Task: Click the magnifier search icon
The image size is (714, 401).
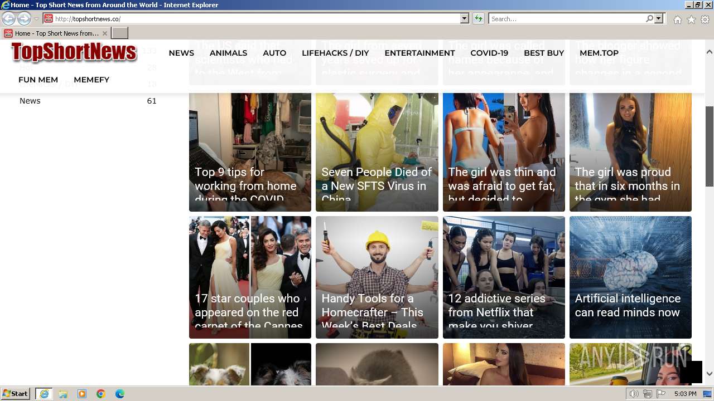Action: tap(649, 19)
